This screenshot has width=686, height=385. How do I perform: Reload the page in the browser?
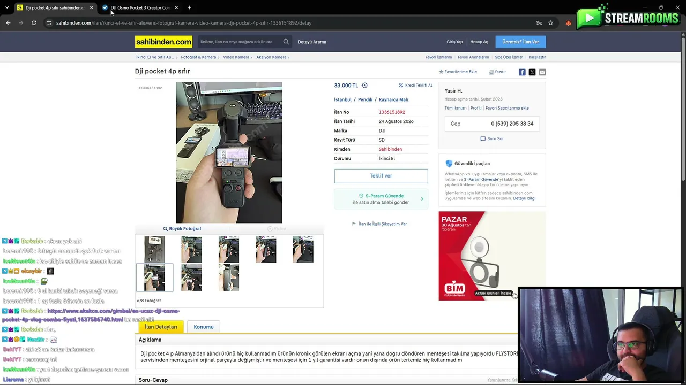pos(34,23)
